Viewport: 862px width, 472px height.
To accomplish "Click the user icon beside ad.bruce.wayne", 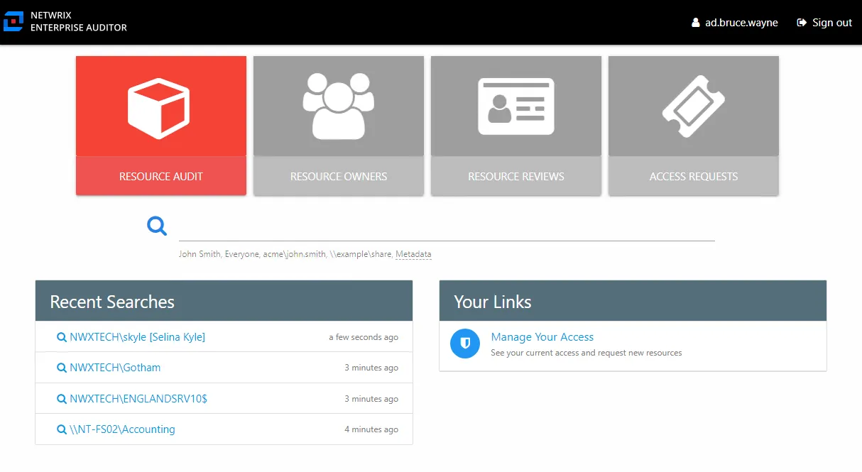I will pos(696,23).
